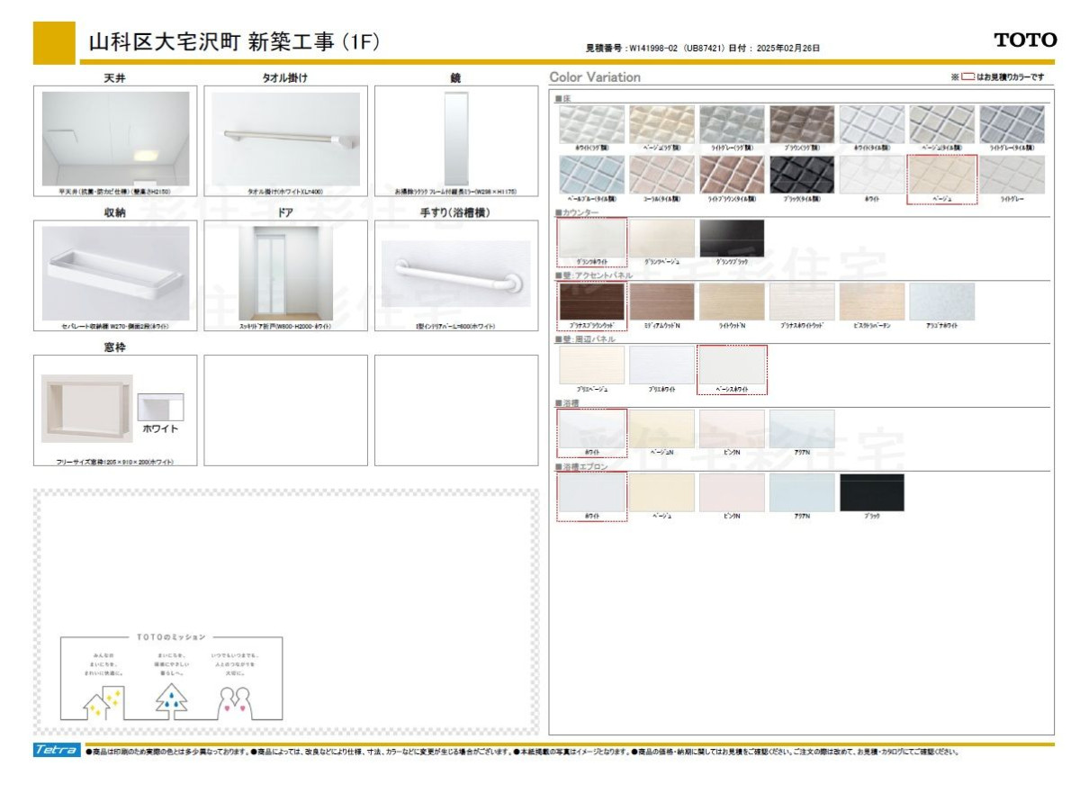Click the Tetra logo in the footer

[57, 751]
